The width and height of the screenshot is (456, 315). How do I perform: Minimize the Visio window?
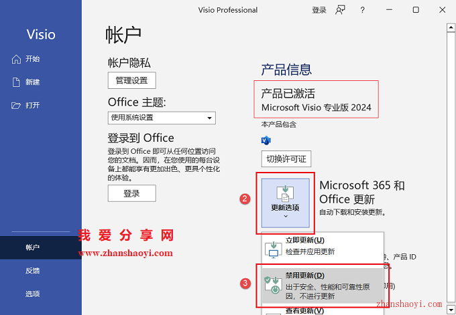389,10
